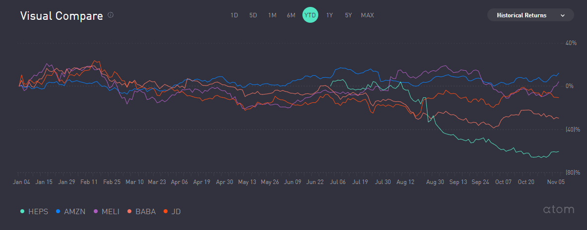This screenshot has width=587, height=230.
Task: Click the info icon beside Visual Compare
Action: click(111, 15)
